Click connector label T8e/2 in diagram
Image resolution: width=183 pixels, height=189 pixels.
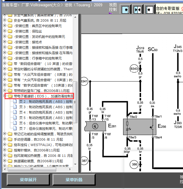(x=133, y=117)
